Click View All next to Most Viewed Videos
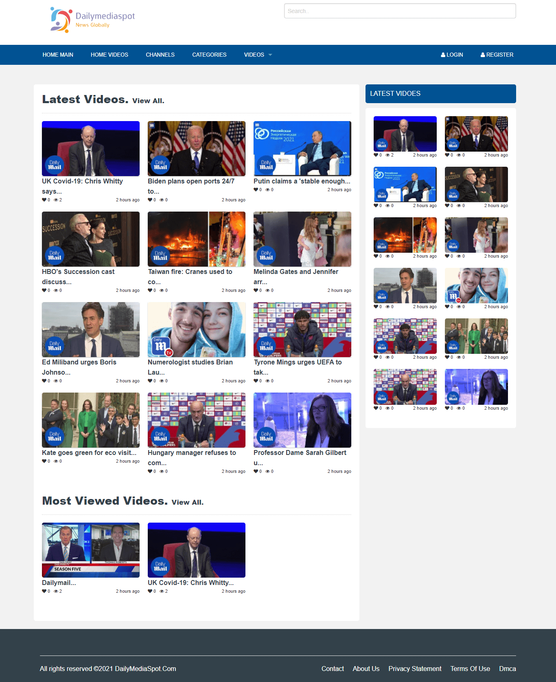The height and width of the screenshot is (682, 556). (187, 502)
